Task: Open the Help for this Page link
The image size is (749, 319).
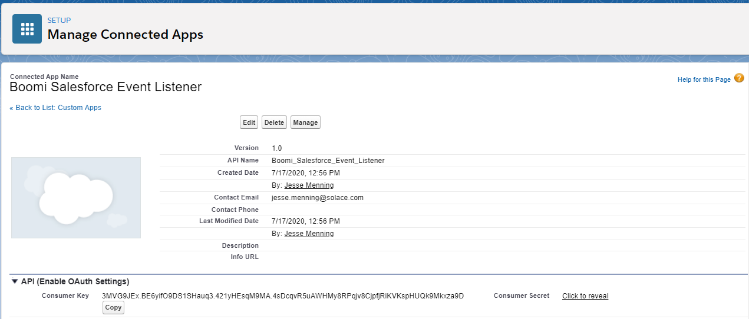Action: pos(704,79)
